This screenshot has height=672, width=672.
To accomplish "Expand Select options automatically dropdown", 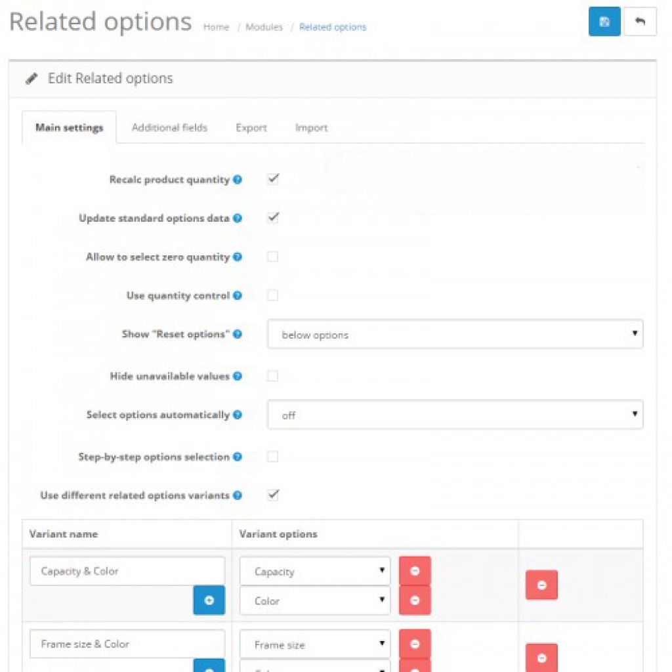I will point(455,415).
